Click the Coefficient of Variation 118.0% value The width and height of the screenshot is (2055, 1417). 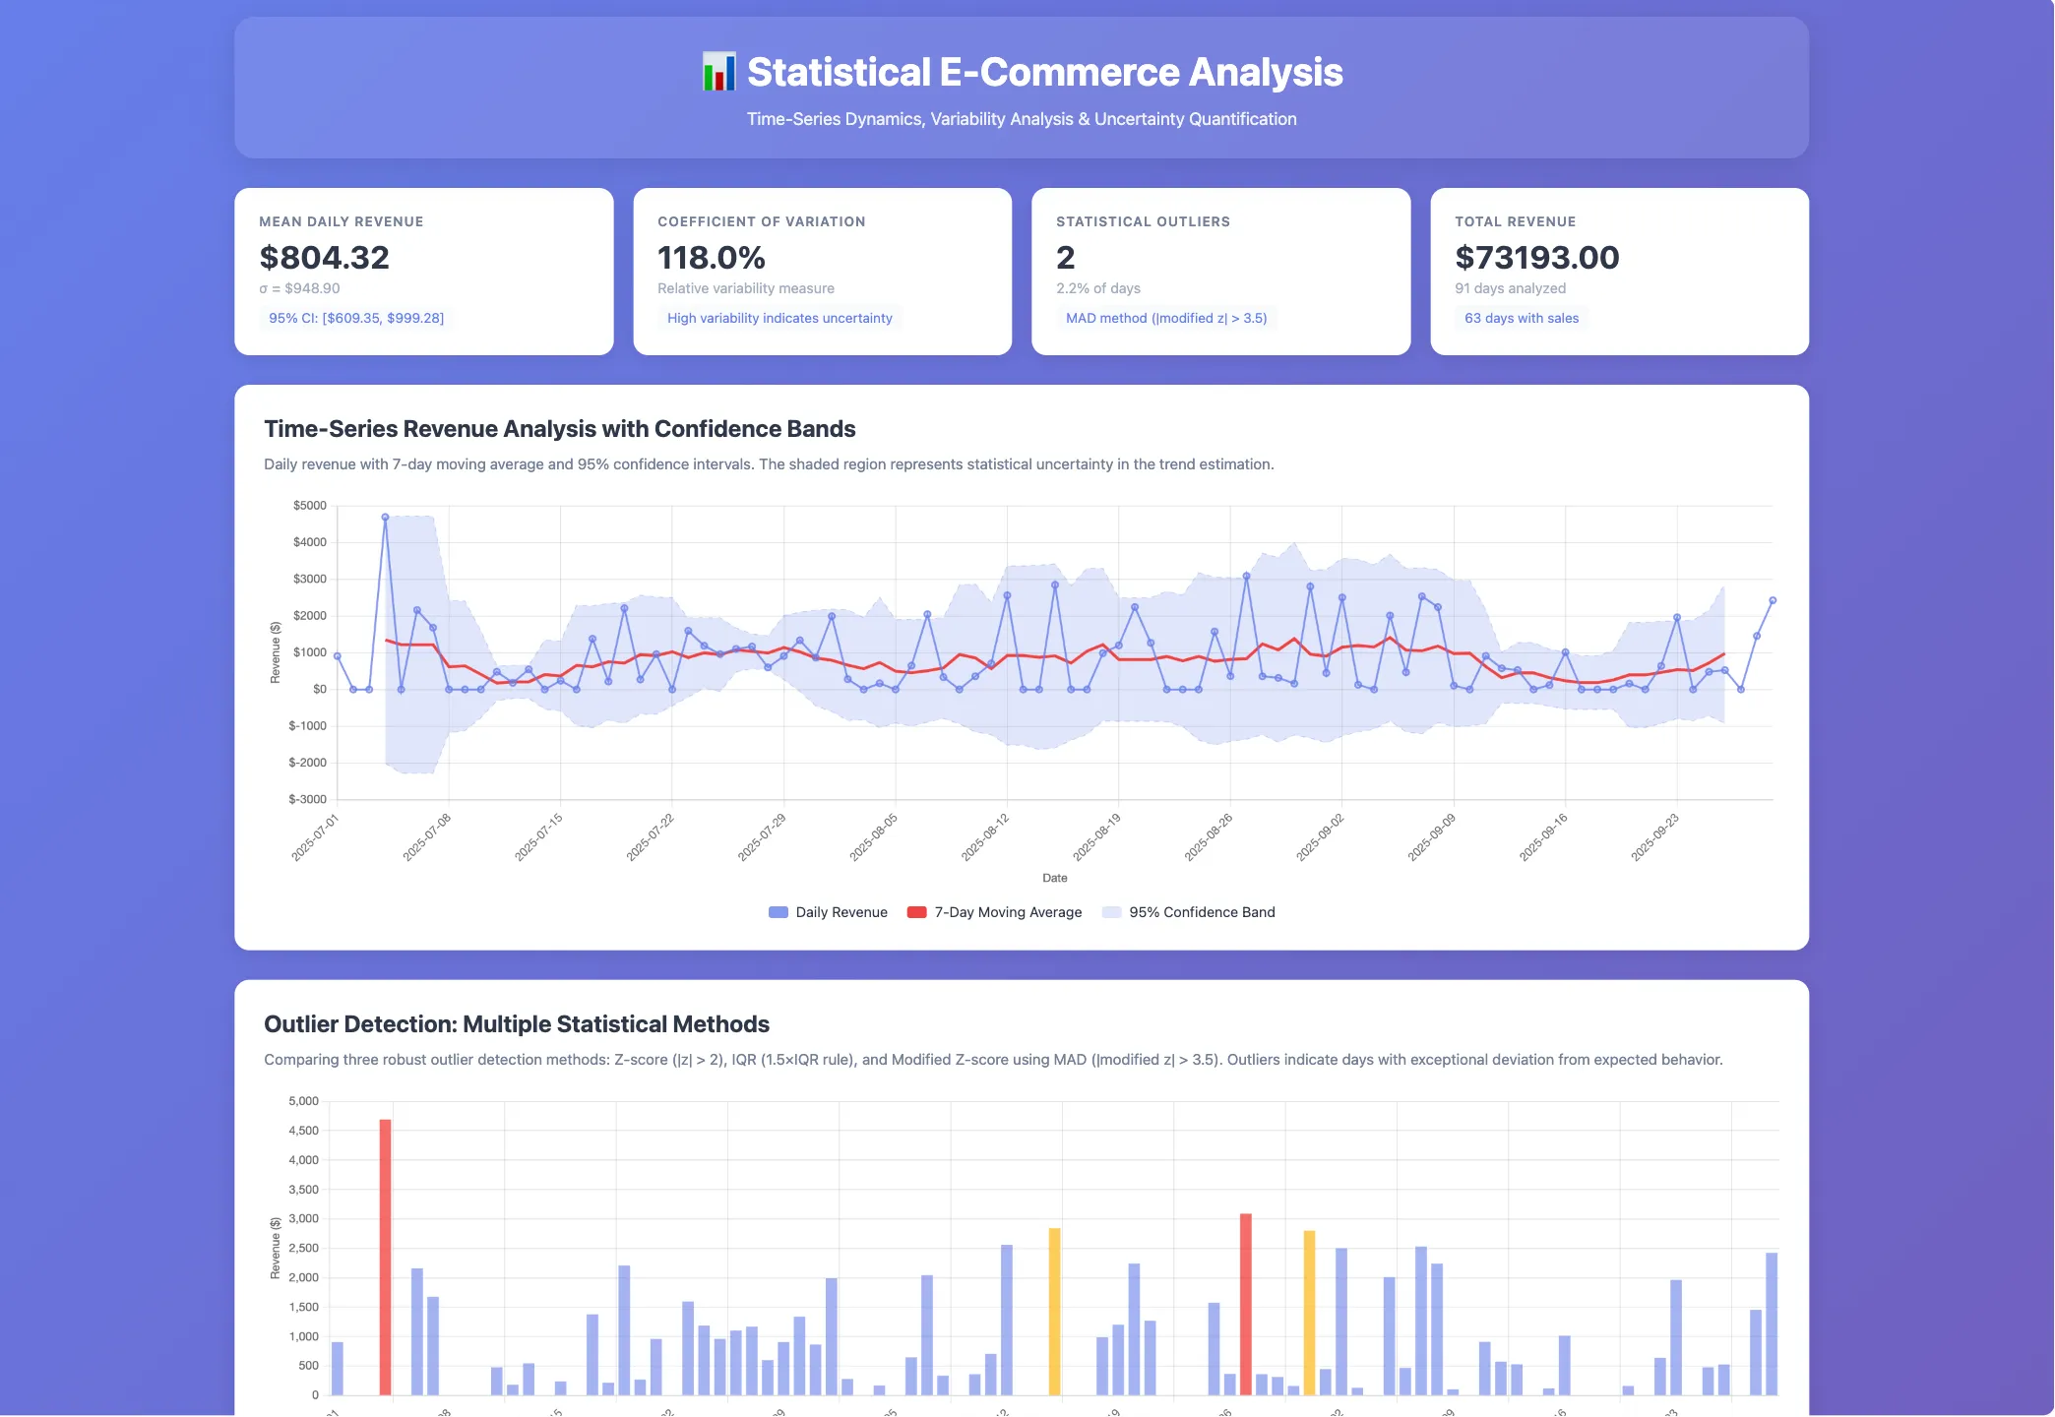pyautogui.click(x=712, y=258)
